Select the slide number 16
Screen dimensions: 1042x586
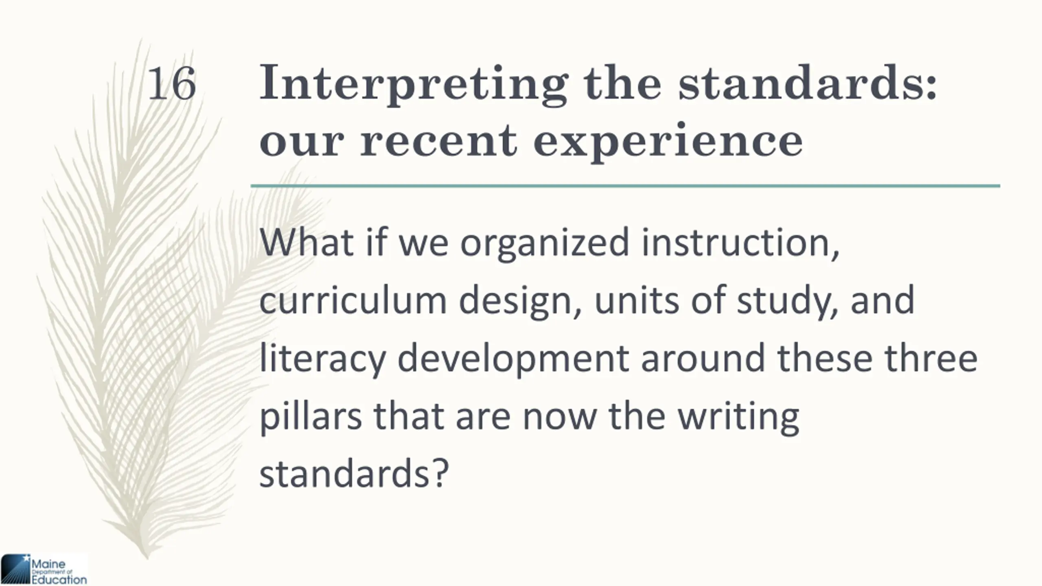pyautogui.click(x=172, y=84)
